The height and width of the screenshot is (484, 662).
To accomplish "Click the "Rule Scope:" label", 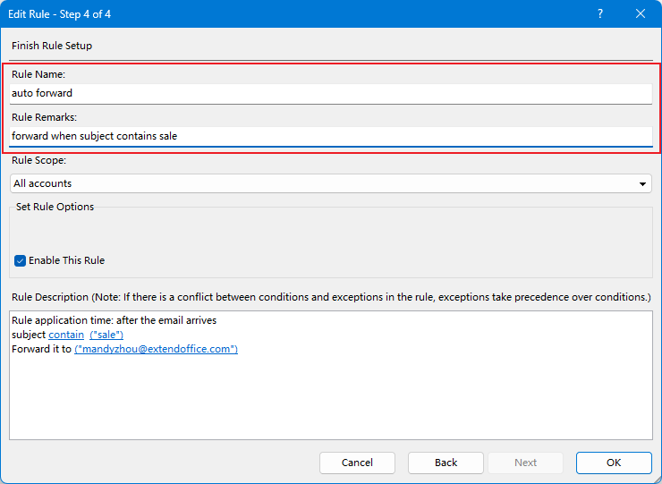I will click(38, 160).
